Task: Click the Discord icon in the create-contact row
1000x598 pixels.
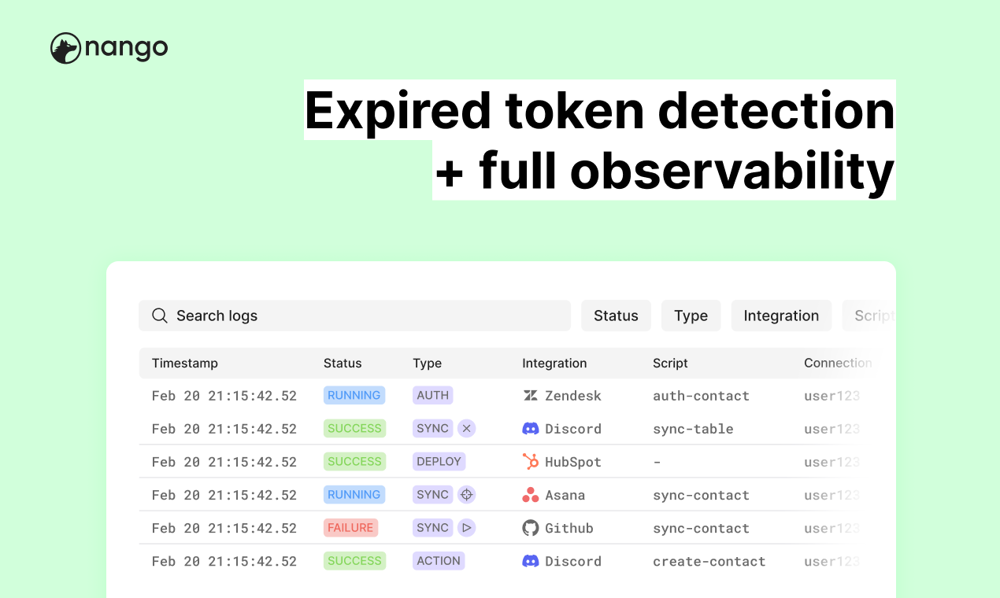Action: click(531, 561)
